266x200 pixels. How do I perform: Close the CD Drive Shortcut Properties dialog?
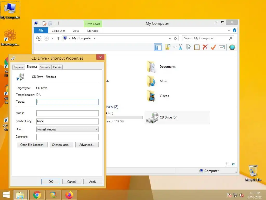point(101,57)
